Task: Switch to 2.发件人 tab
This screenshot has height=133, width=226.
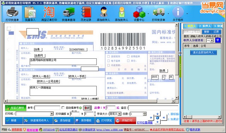Action: [x=205, y=26]
